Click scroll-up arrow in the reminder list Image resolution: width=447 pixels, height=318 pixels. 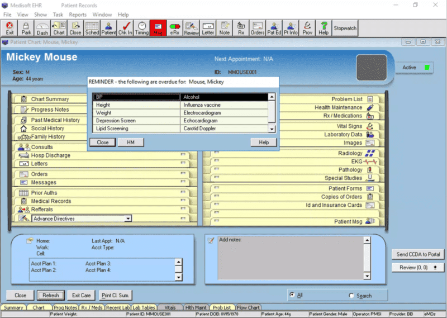(272, 97)
